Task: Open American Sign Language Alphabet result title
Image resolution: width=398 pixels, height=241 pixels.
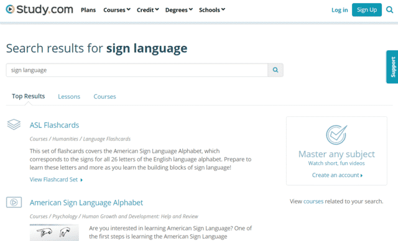Action: pyautogui.click(x=86, y=202)
